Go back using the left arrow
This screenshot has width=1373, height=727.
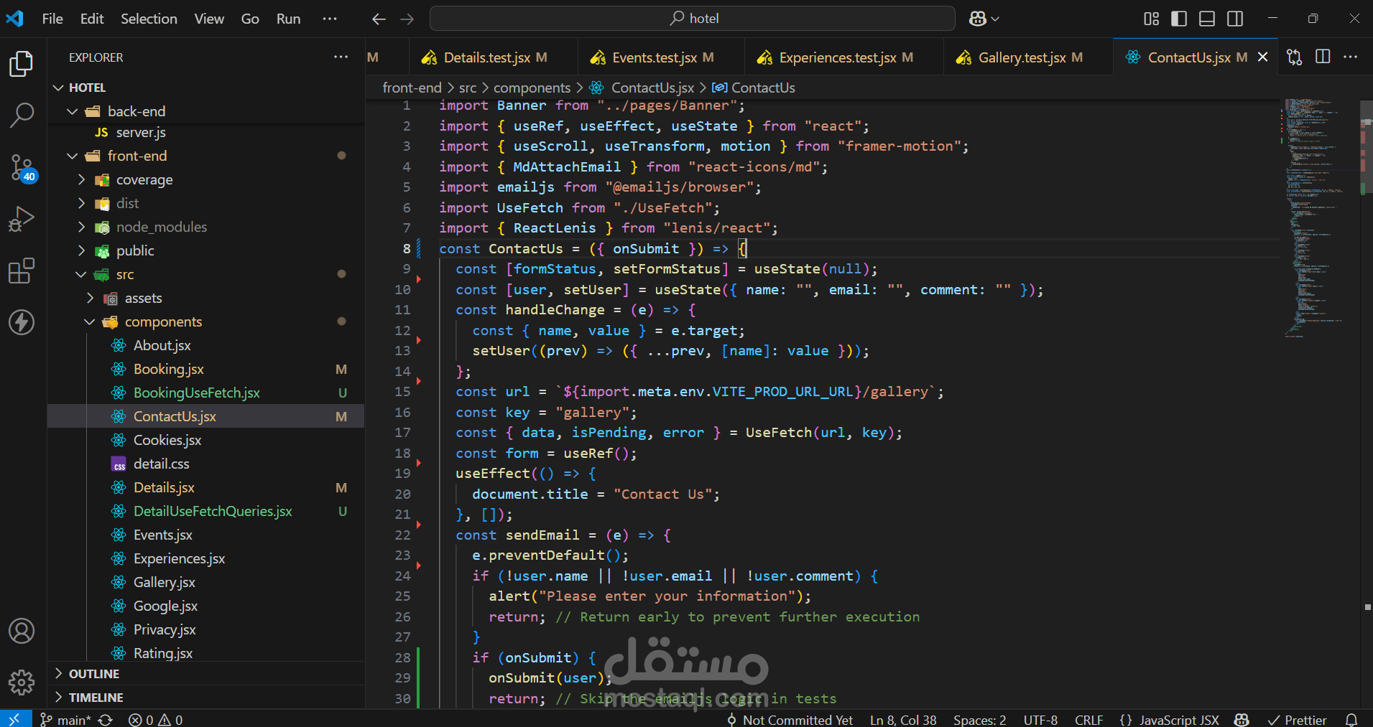379,19
